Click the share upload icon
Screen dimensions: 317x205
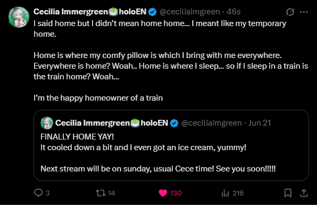point(304,193)
